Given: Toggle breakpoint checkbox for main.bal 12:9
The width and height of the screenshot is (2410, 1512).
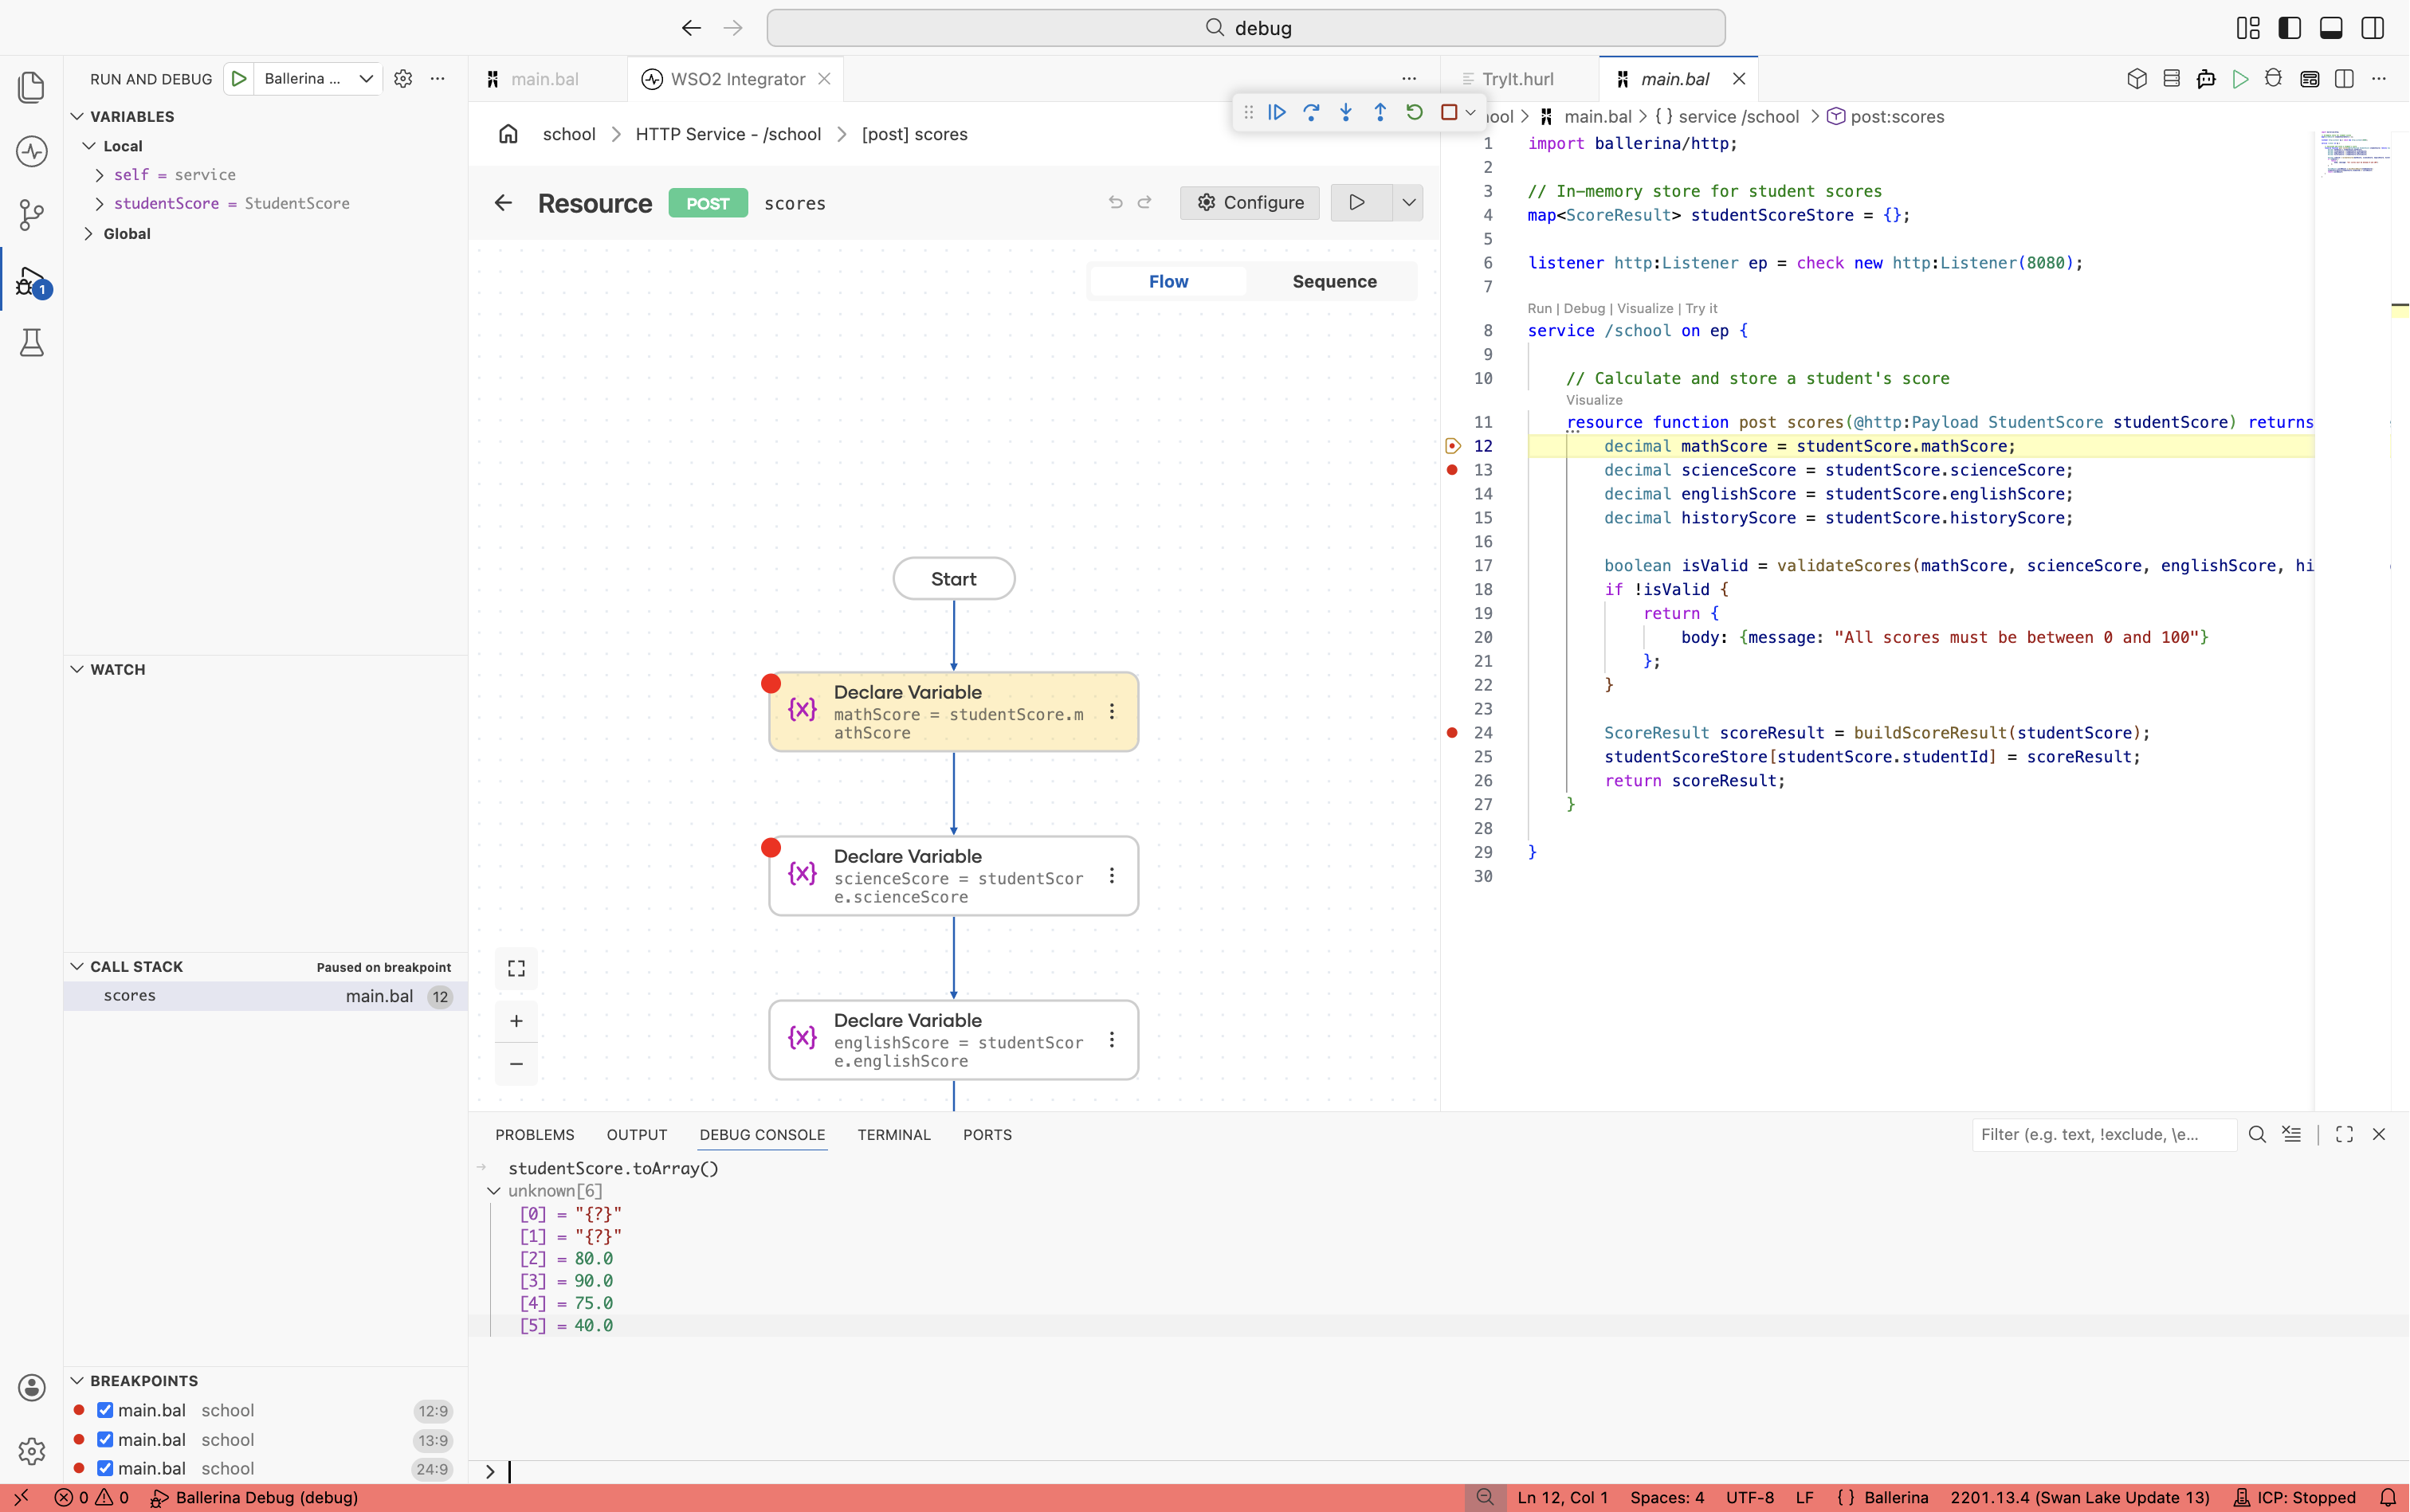Looking at the screenshot, I should [x=105, y=1410].
